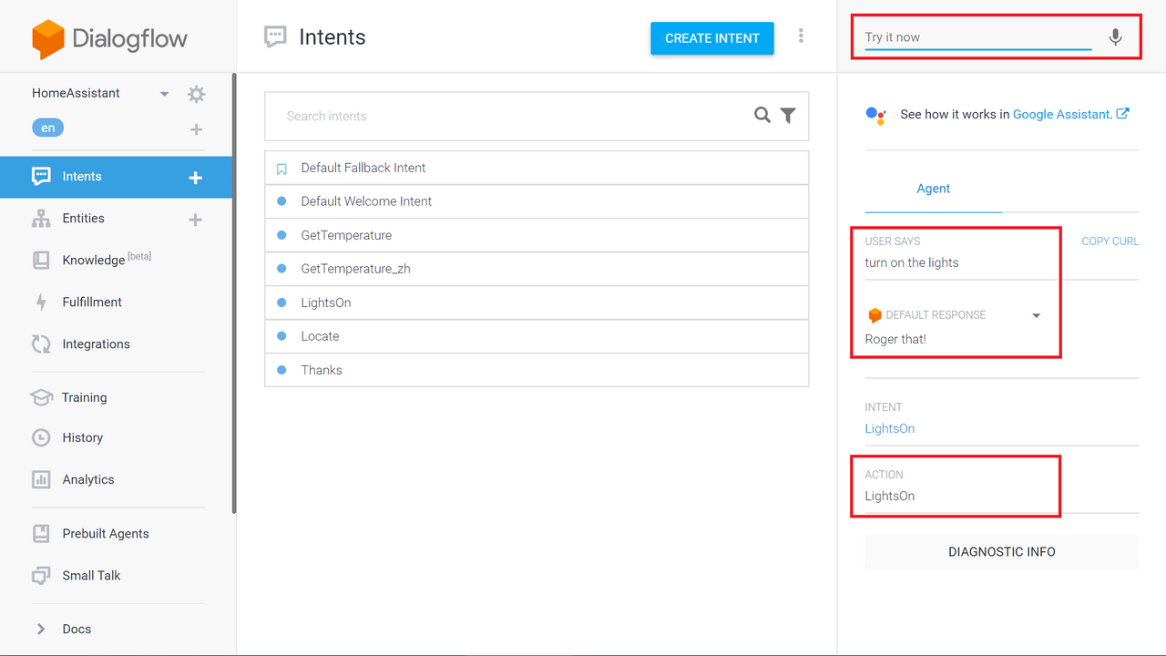
Task: Open agent settings gear icon
Action: [196, 94]
